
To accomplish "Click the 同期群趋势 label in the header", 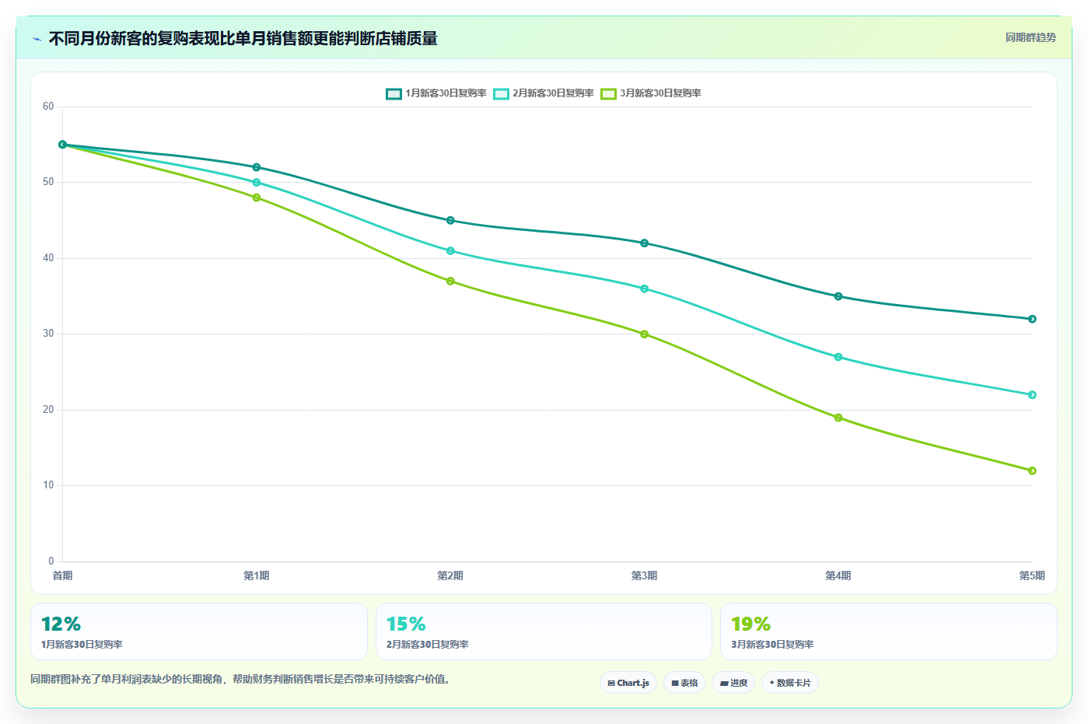I will click(x=1030, y=37).
